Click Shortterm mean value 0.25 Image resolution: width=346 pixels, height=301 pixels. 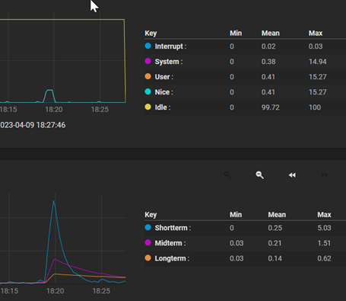275,228
